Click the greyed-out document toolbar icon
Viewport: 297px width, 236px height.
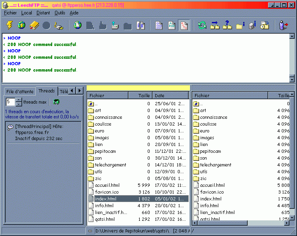coord(90,26)
